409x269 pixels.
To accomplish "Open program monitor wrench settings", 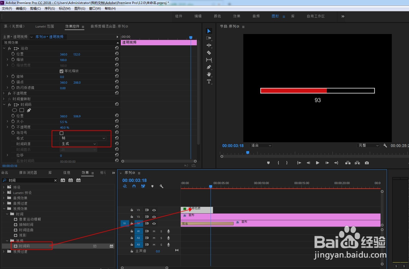I will [385, 145].
